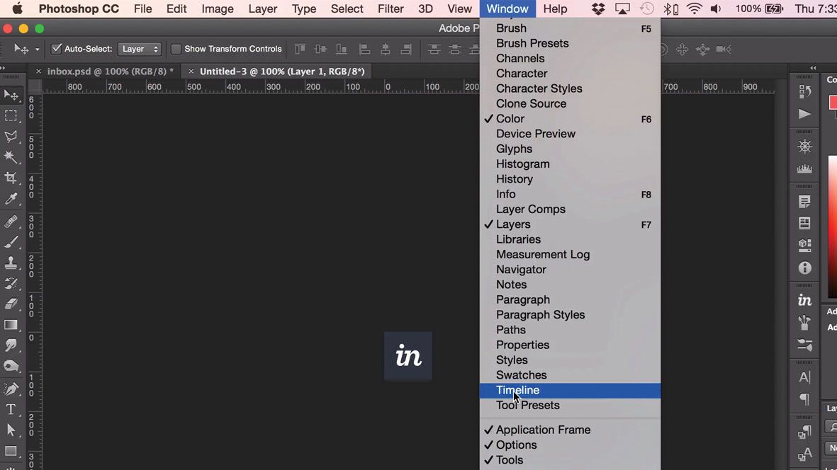Choose Histogram from the Window menu
The width and height of the screenshot is (837, 470).
click(x=522, y=164)
